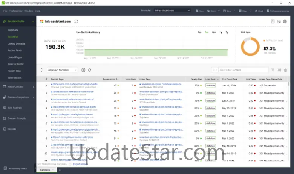Screen dimensions: 294x174
Task: Open the filter funnel icon
Action: [x=273, y=70]
